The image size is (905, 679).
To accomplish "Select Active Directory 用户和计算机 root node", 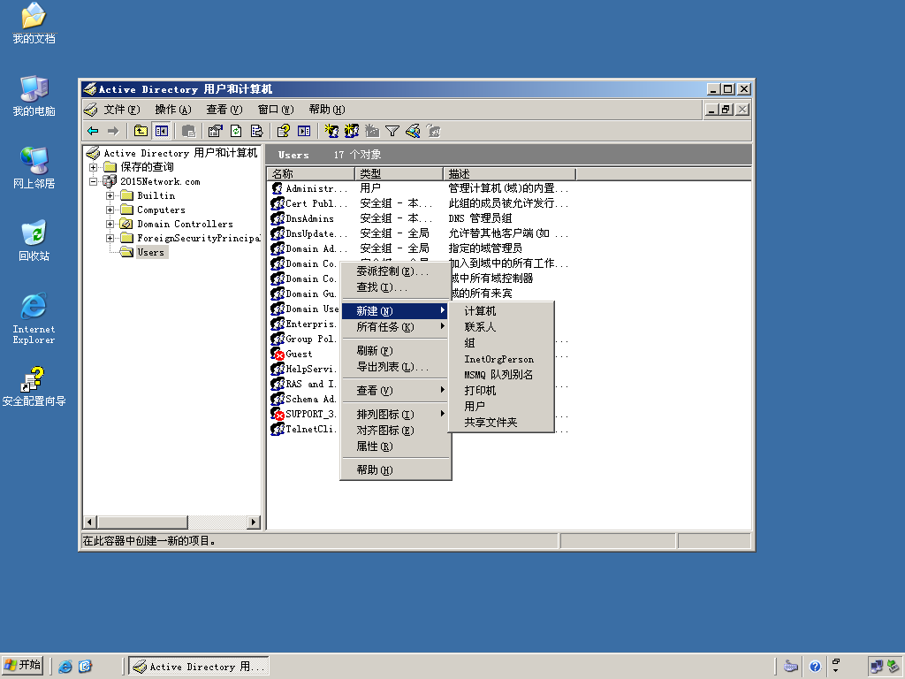I will coord(180,153).
